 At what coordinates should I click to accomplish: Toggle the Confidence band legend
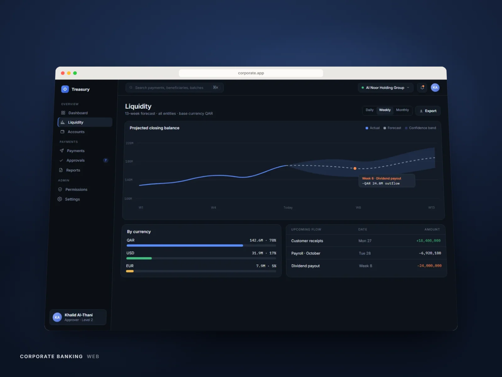(x=420, y=128)
